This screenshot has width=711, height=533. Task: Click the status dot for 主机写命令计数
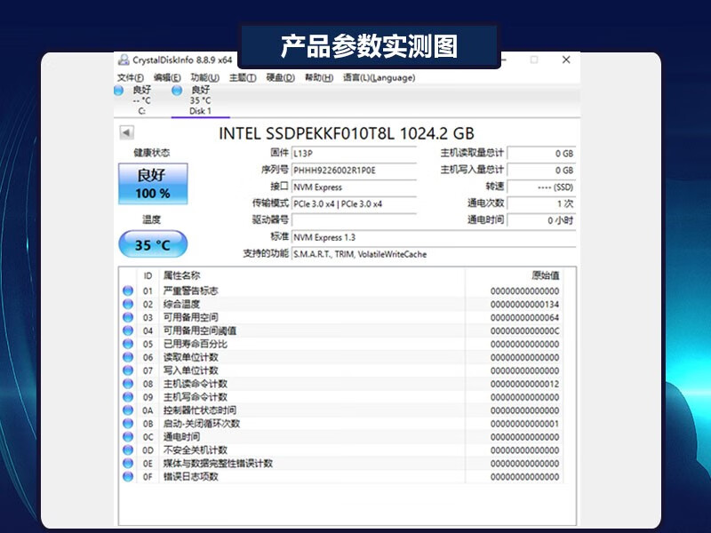coord(128,397)
